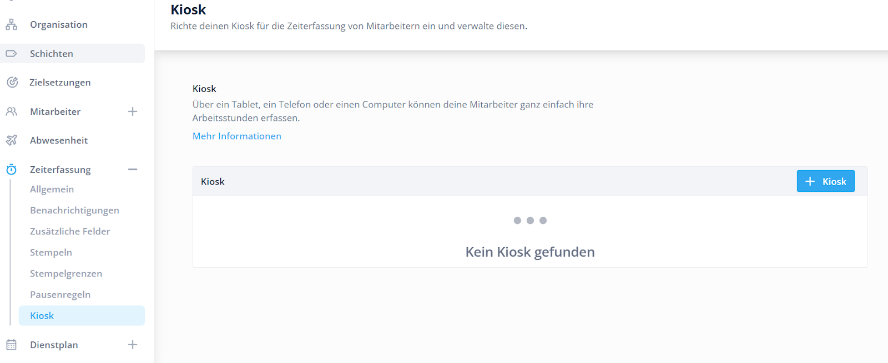Click the Dienstplan calendar icon

(11, 345)
